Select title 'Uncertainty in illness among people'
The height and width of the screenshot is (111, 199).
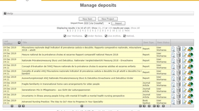73,96
